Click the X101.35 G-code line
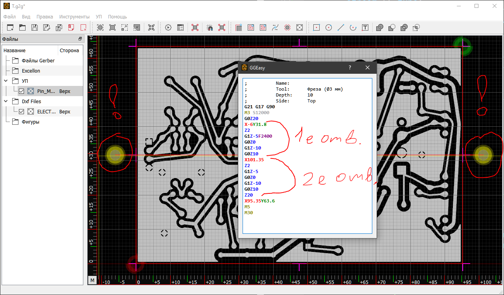Viewport: 504px width, 295px height. pos(254,160)
